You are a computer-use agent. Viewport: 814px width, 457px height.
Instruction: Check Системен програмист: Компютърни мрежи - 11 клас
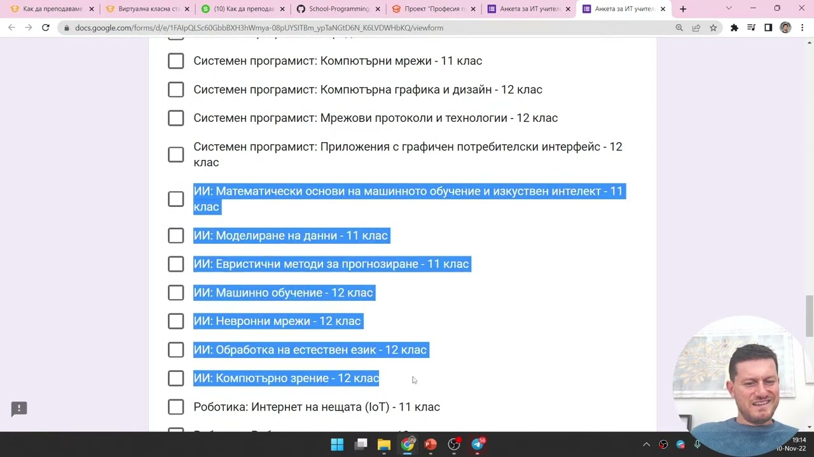(176, 61)
